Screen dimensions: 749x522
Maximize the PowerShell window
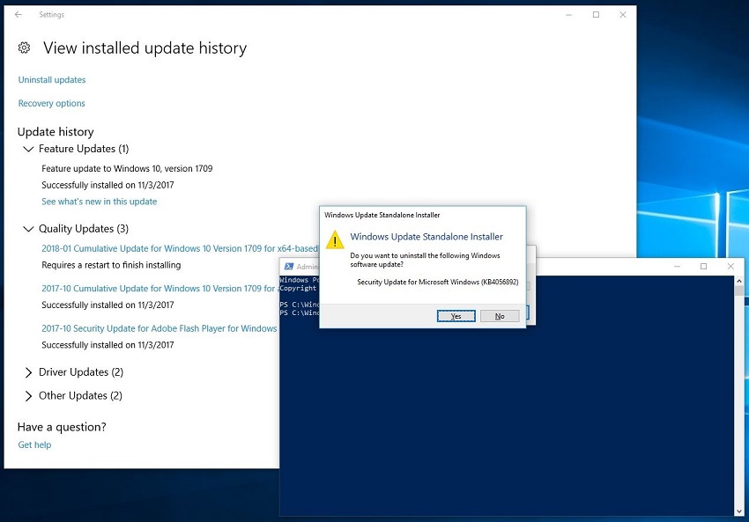[703, 267]
